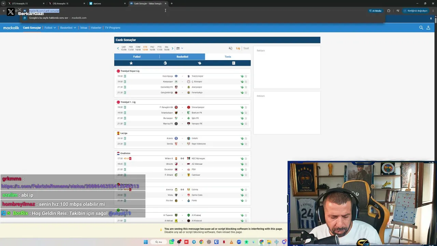Collapse the Eredivisie section

point(182,153)
